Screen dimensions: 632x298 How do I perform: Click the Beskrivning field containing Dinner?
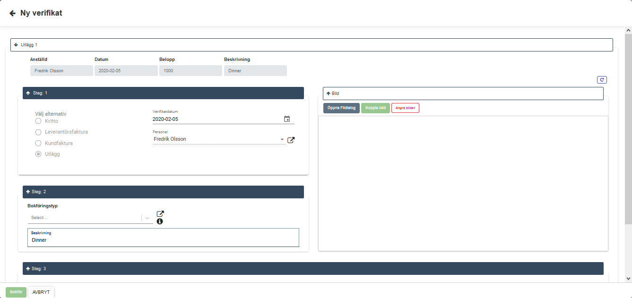tap(163, 240)
